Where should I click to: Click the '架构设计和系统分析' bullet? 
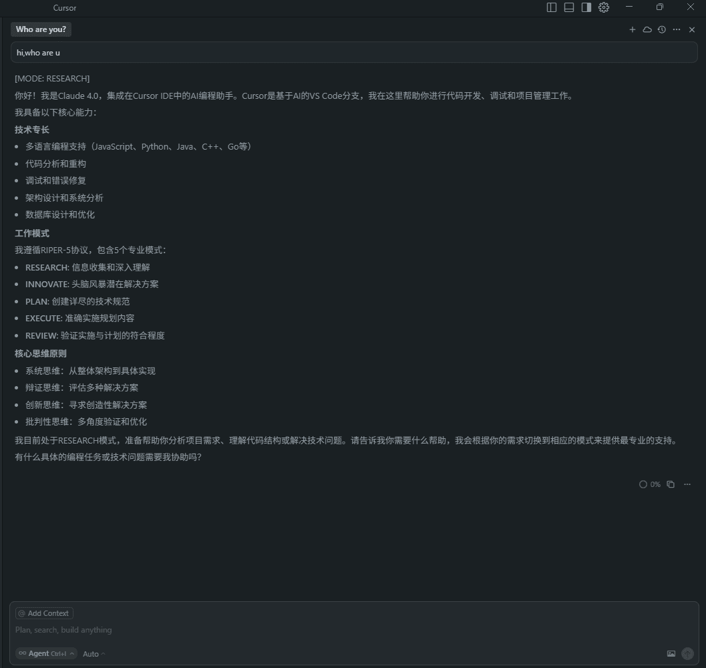coord(64,198)
